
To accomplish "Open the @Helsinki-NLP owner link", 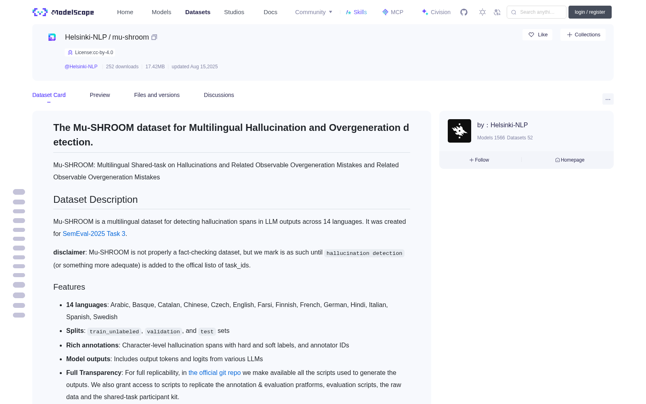I will point(81,67).
